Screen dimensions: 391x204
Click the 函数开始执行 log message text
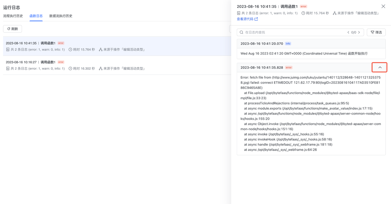[x=358, y=54]
